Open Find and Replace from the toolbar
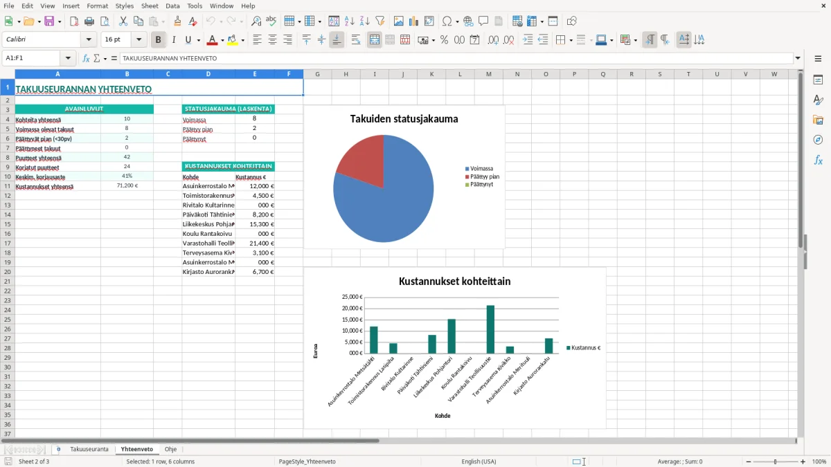The height and width of the screenshot is (467, 831). click(x=256, y=21)
